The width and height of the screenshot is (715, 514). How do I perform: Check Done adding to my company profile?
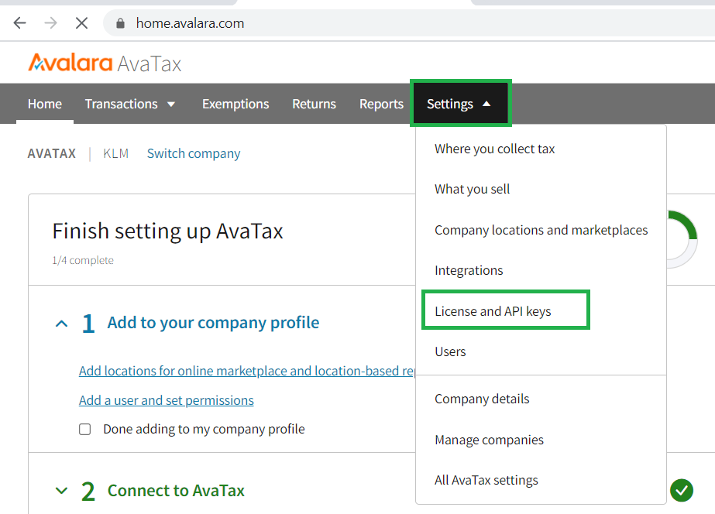(x=84, y=430)
